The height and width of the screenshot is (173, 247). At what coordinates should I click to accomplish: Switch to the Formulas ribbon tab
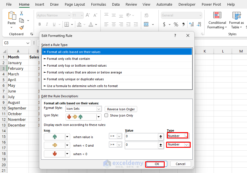coord(98,4)
